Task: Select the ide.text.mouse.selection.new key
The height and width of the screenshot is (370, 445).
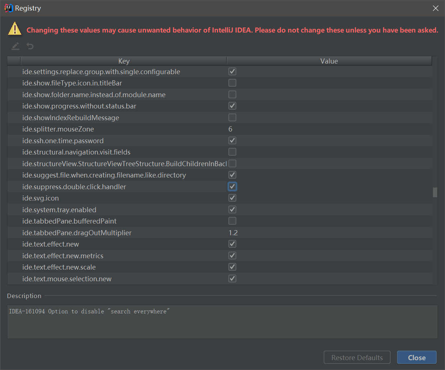Action: click(x=67, y=279)
